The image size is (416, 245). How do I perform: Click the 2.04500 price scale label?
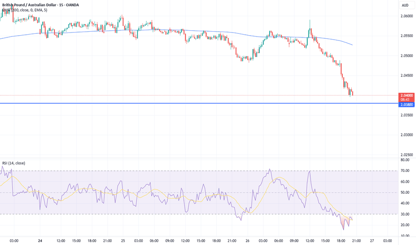(x=407, y=75)
